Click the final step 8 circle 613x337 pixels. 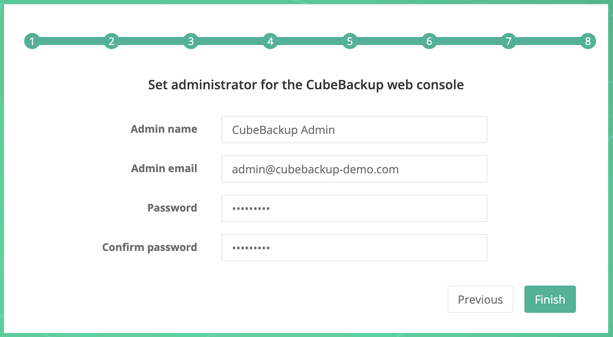[588, 41]
